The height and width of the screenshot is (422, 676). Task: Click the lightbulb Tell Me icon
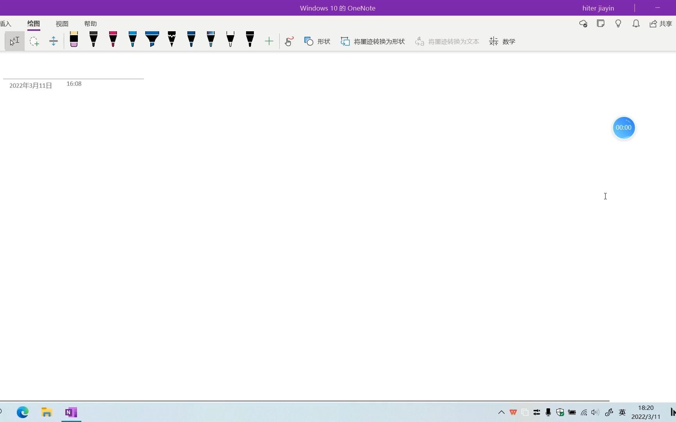pyautogui.click(x=618, y=24)
